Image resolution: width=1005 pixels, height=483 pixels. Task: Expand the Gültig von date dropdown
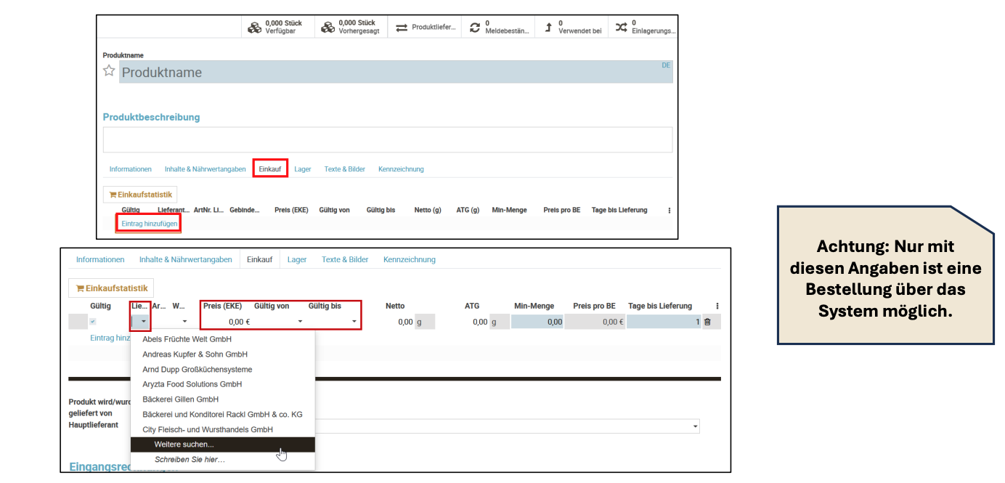point(300,322)
